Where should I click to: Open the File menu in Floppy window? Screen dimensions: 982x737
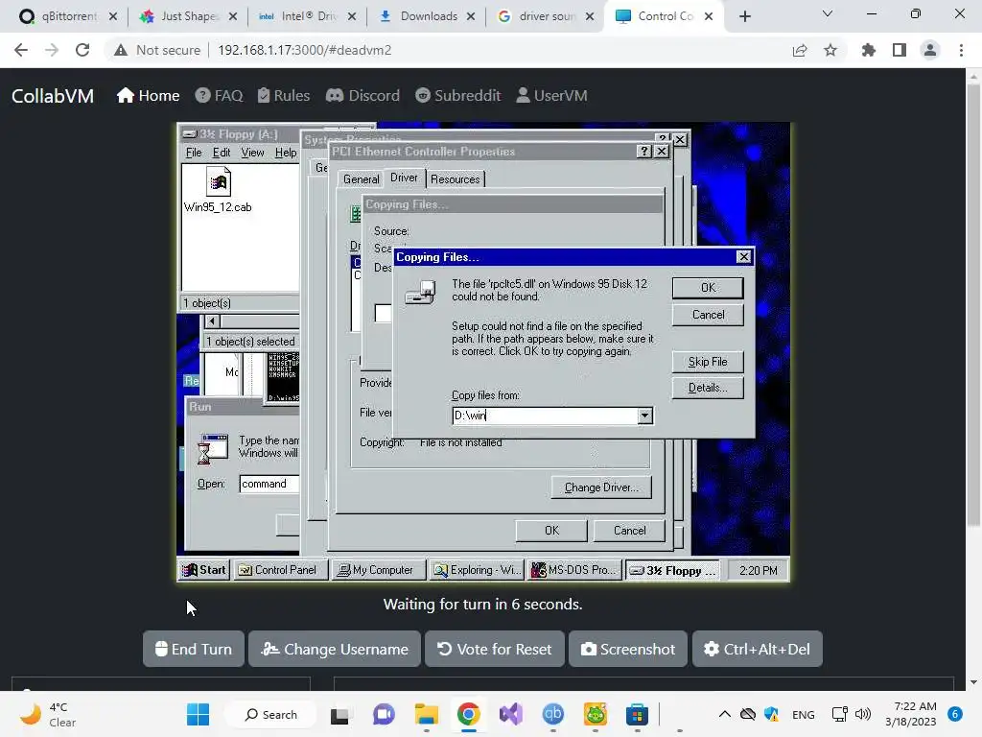[194, 153]
